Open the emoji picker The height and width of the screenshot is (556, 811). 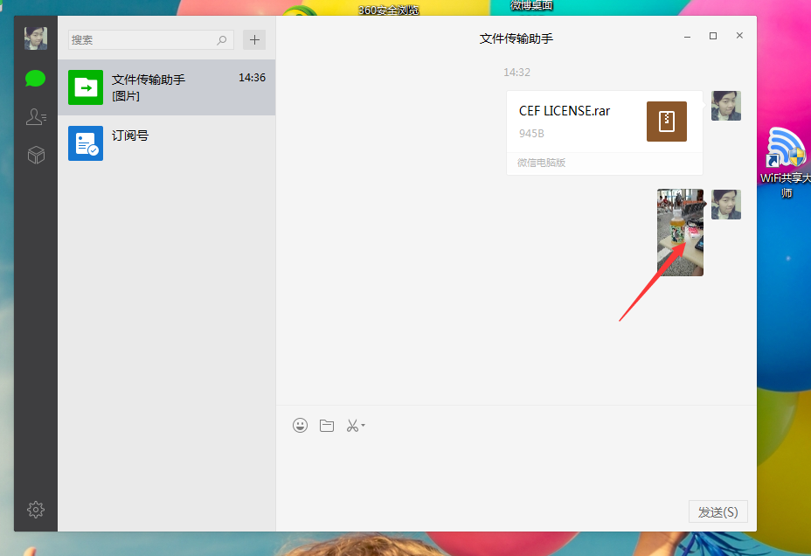click(300, 425)
